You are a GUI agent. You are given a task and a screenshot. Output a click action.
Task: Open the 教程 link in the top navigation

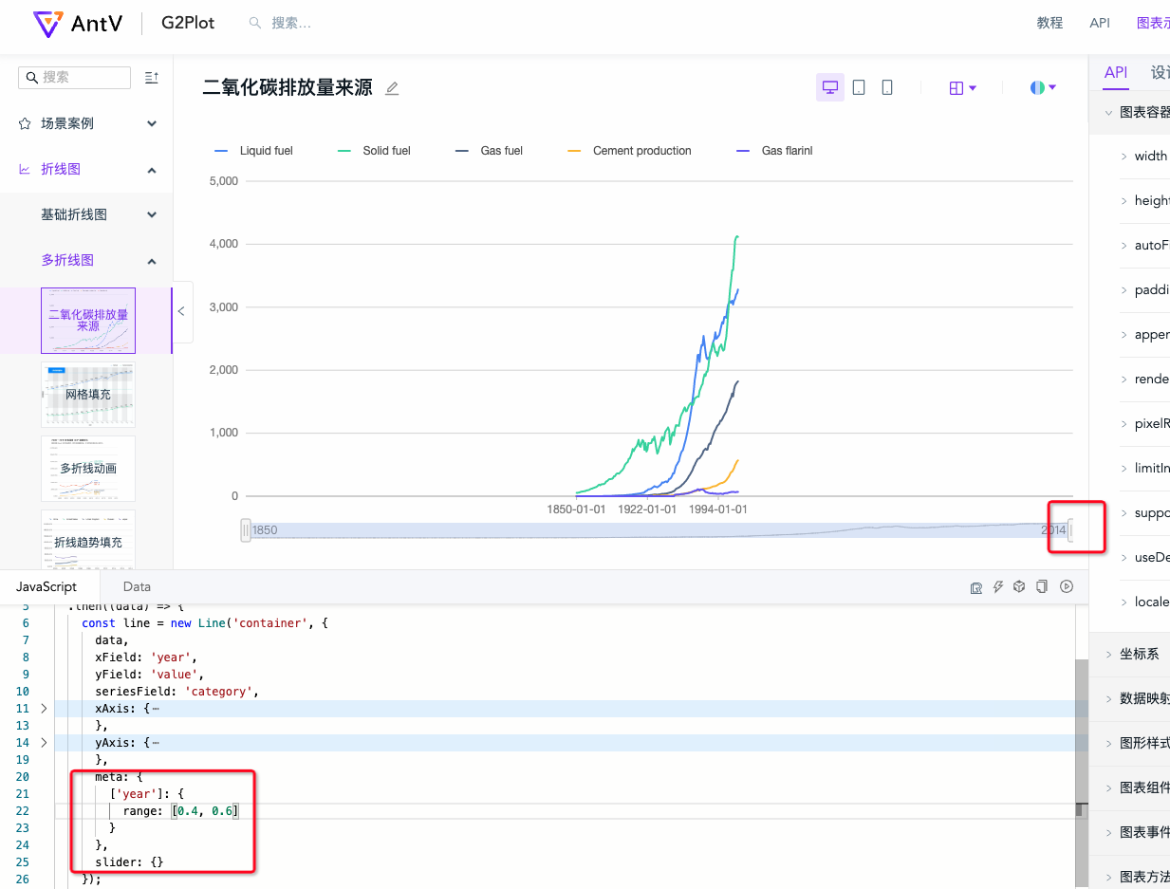click(x=1049, y=22)
